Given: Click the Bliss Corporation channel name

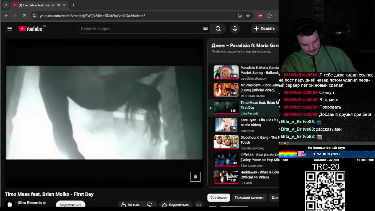Looking at the screenshot, I should click(252, 166).
